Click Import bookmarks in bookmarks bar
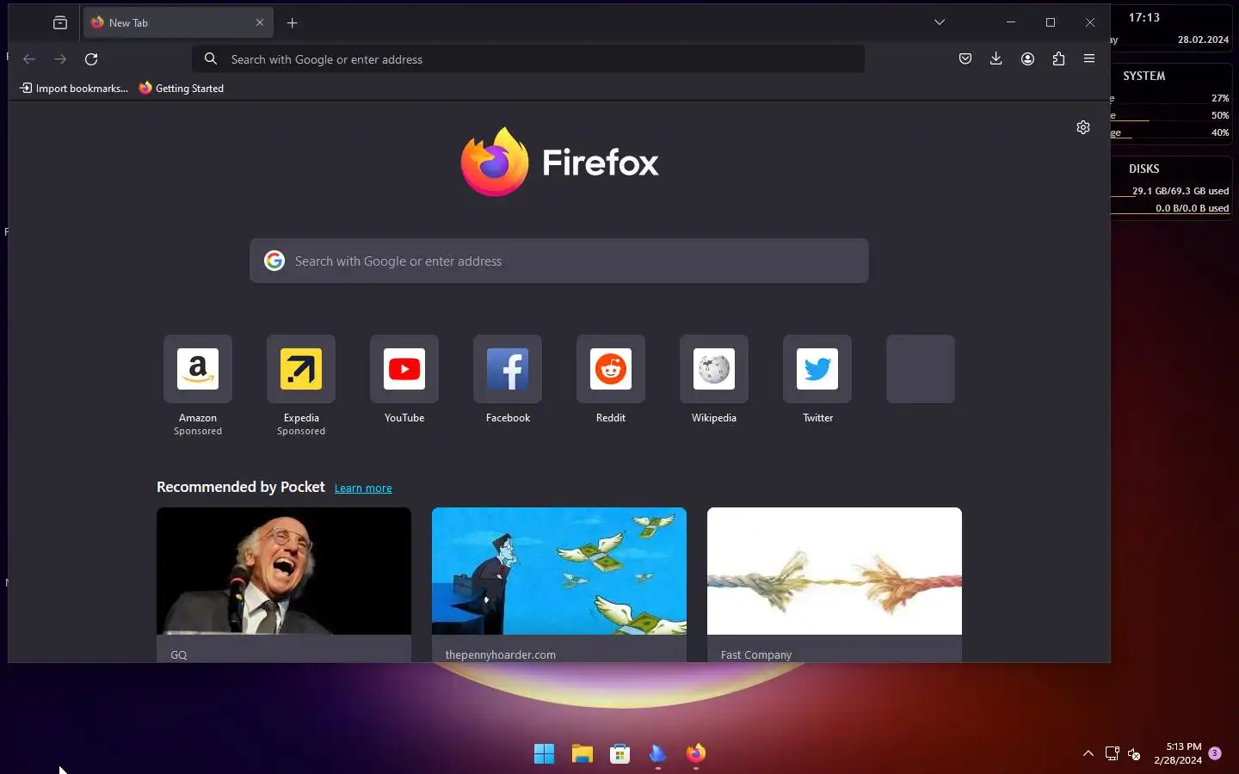Image resolution: width=1239 pixels, height=774 pixels. coord(74,89)
